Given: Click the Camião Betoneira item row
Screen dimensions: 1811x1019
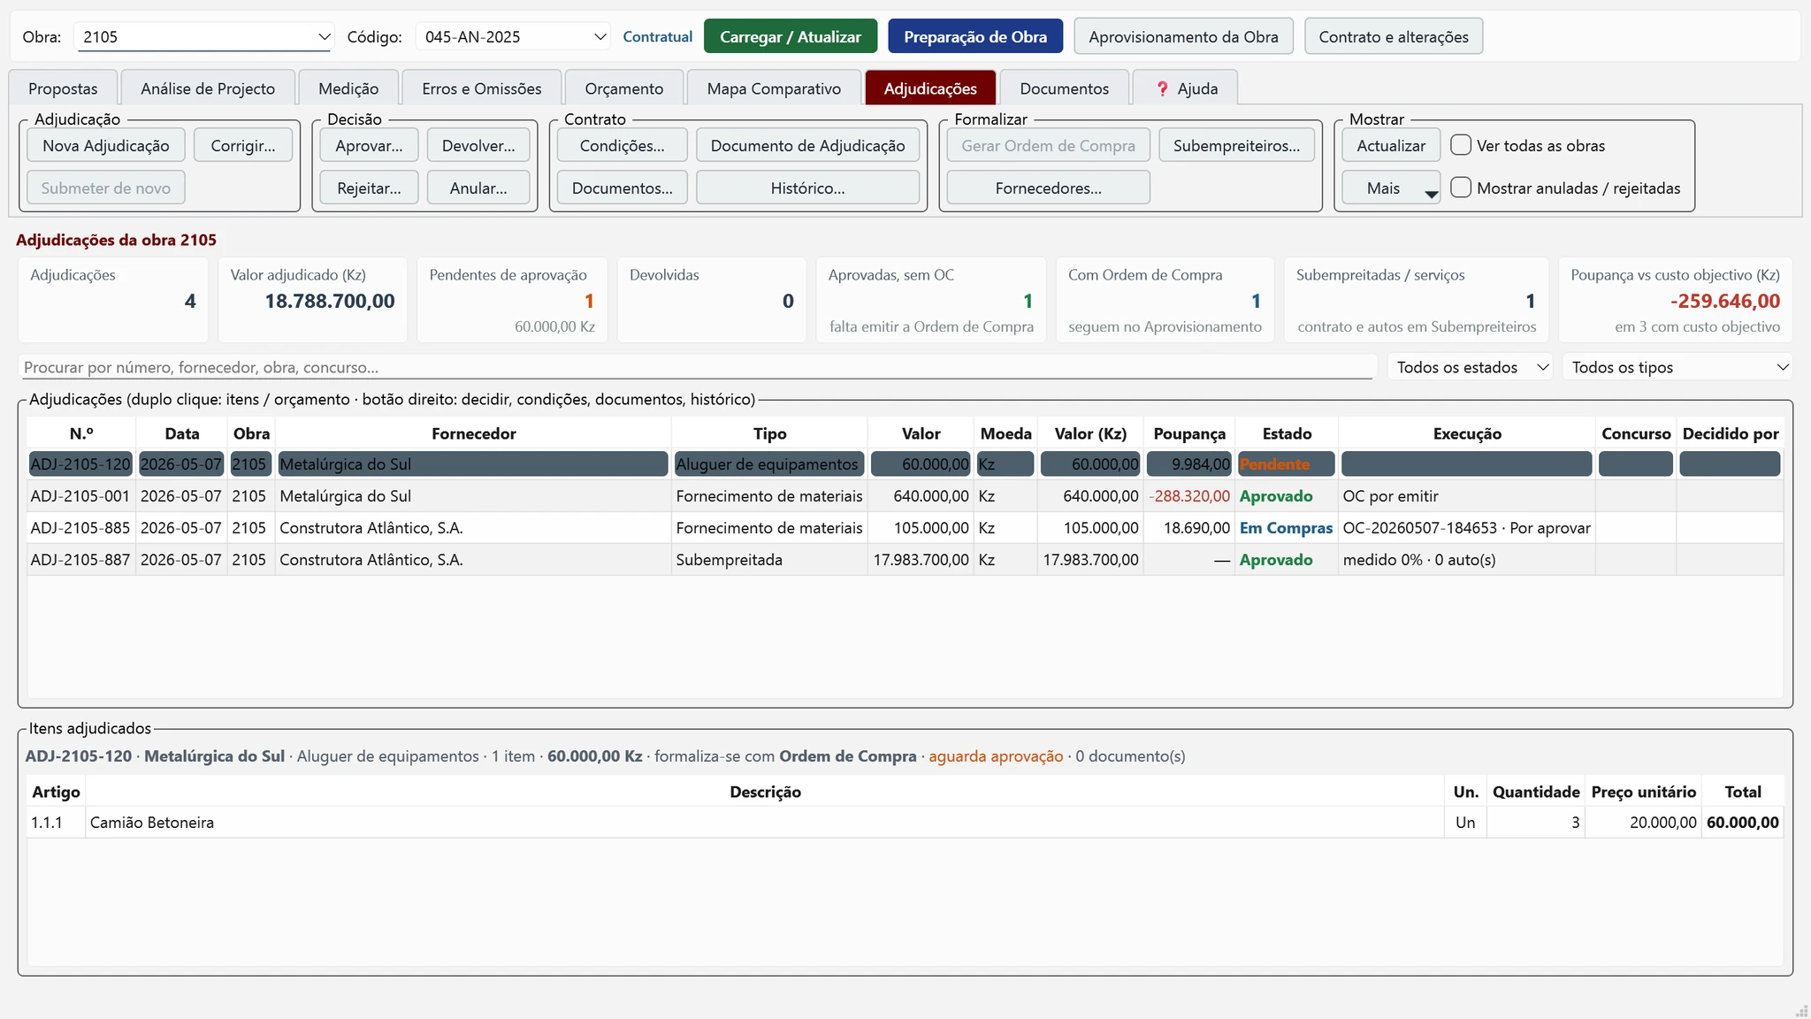Looking at the screenshot, I should (x=905, y=823).
